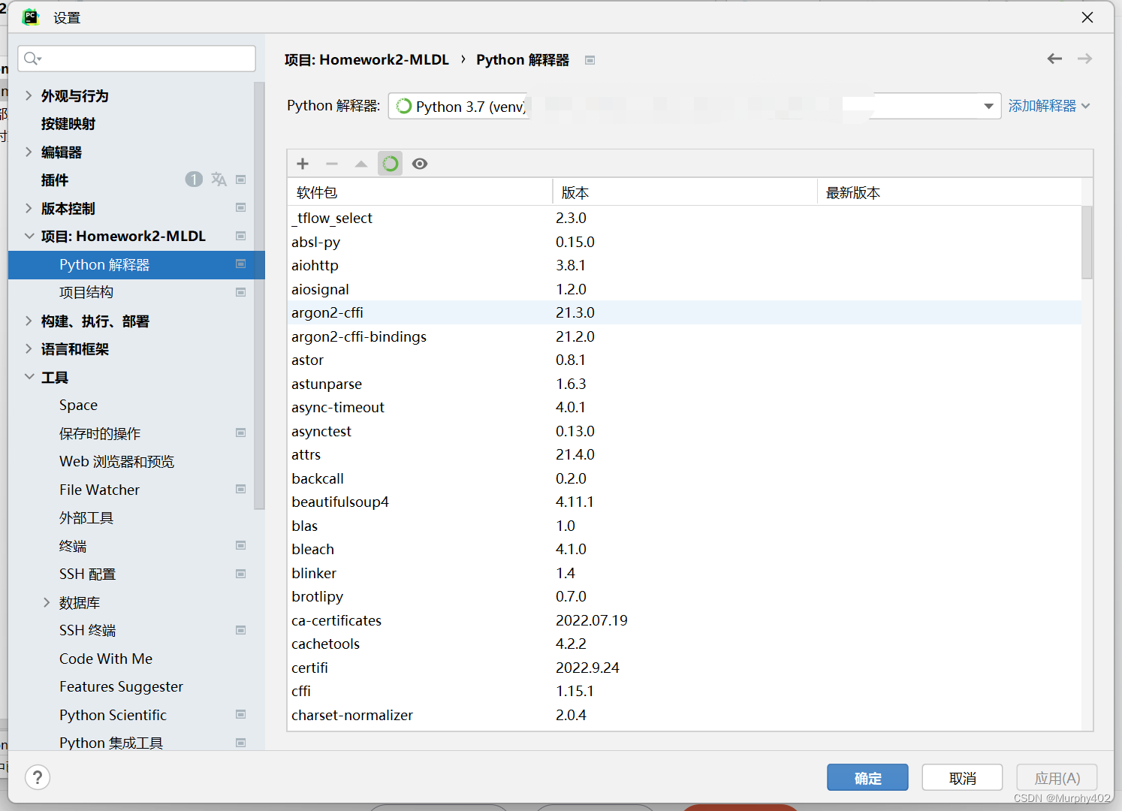Collapse the 项目: Homework2-MLDL group
Viewport: 1122px width, 811px height.
29,236
